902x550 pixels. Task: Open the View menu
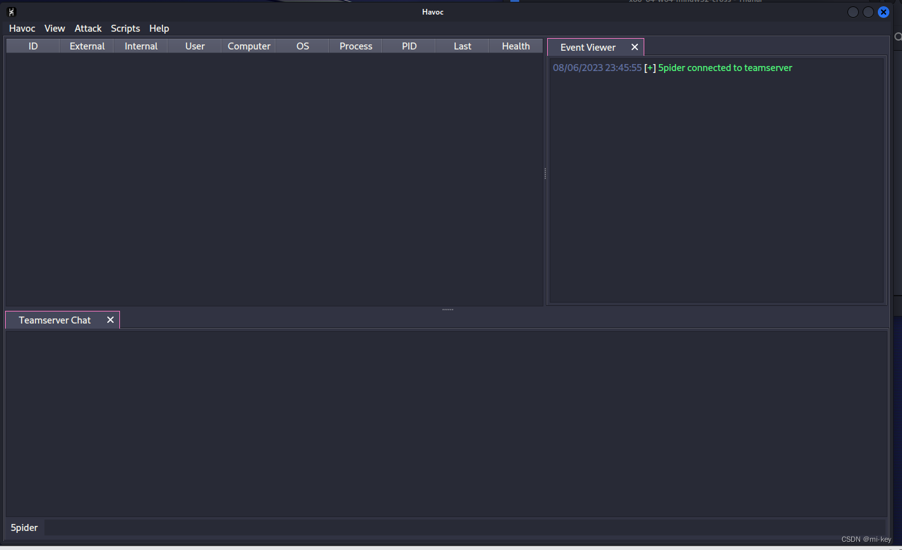(x=55, y=29)
